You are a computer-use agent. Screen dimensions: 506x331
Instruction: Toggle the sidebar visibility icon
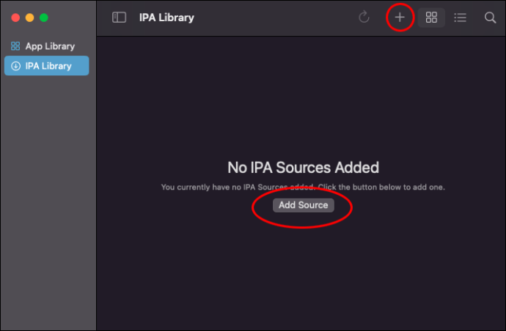click(119, 18)
